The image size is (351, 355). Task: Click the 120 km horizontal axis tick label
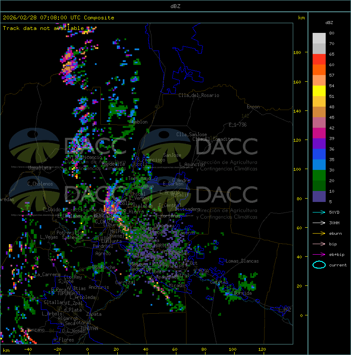coord(262,350)
